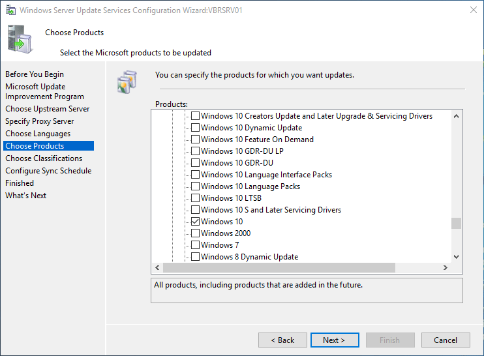
Task: Go back with the Back button
Action: [282, 340]
